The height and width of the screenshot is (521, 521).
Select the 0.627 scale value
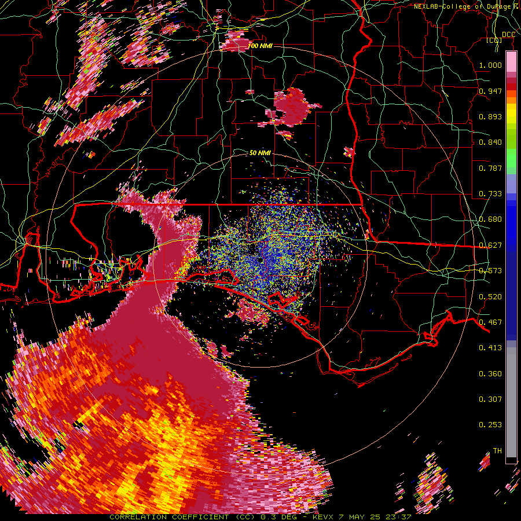[490, 245]
